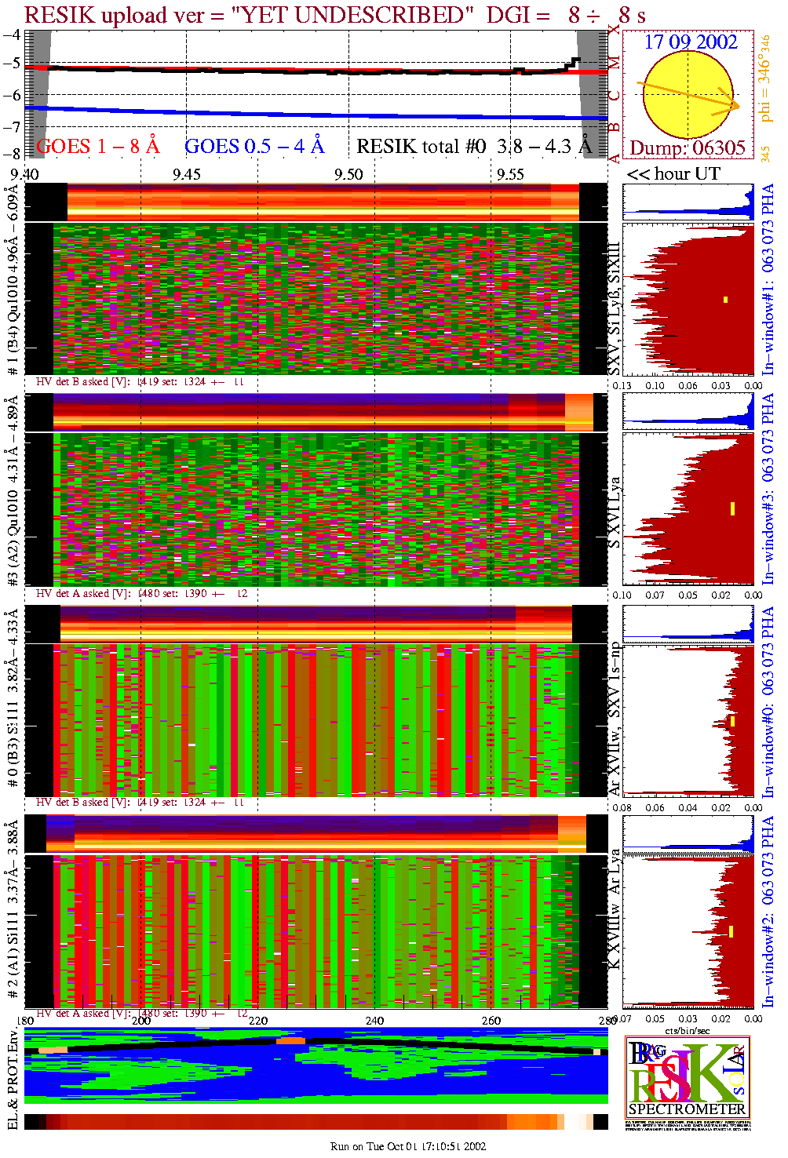Select yellow marker in In-window#3 histogram
Screen dimensions: 788x1158
(732, 508)
